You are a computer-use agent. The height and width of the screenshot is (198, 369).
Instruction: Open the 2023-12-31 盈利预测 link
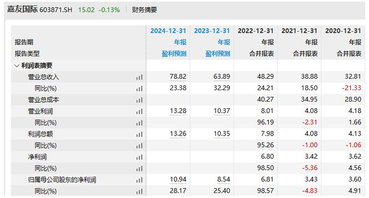click(218, 54)
